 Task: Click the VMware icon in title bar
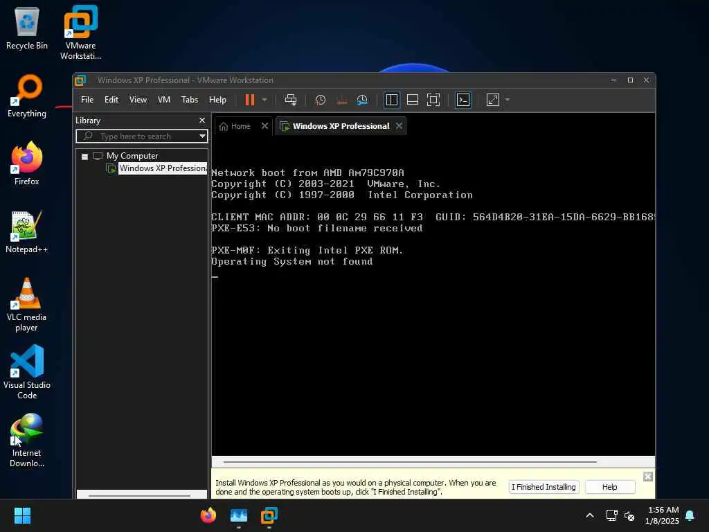pos(80,80)
